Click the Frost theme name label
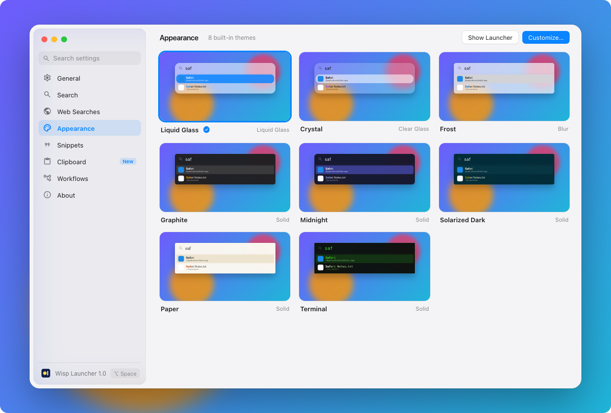Viewport: 611px width, 413px height. [448, 129]
